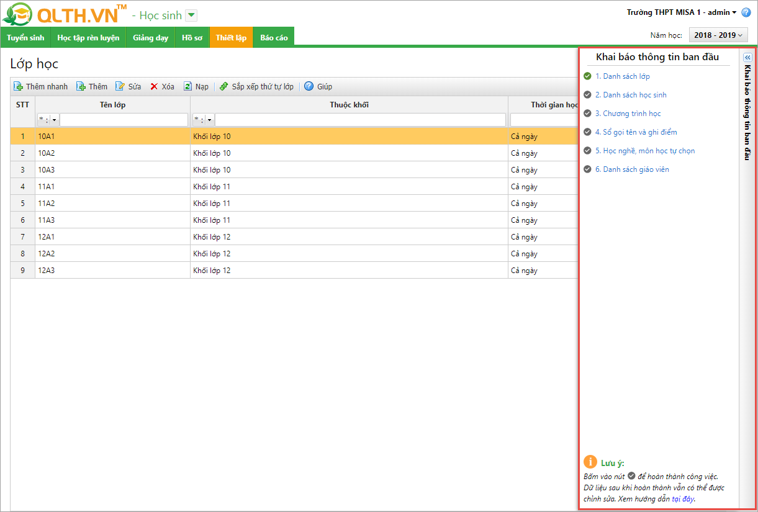The width and height of the screenshot is (758, 512).
Task: Toggle completion check for Danh sách lớp
Action: coord(587,76)
